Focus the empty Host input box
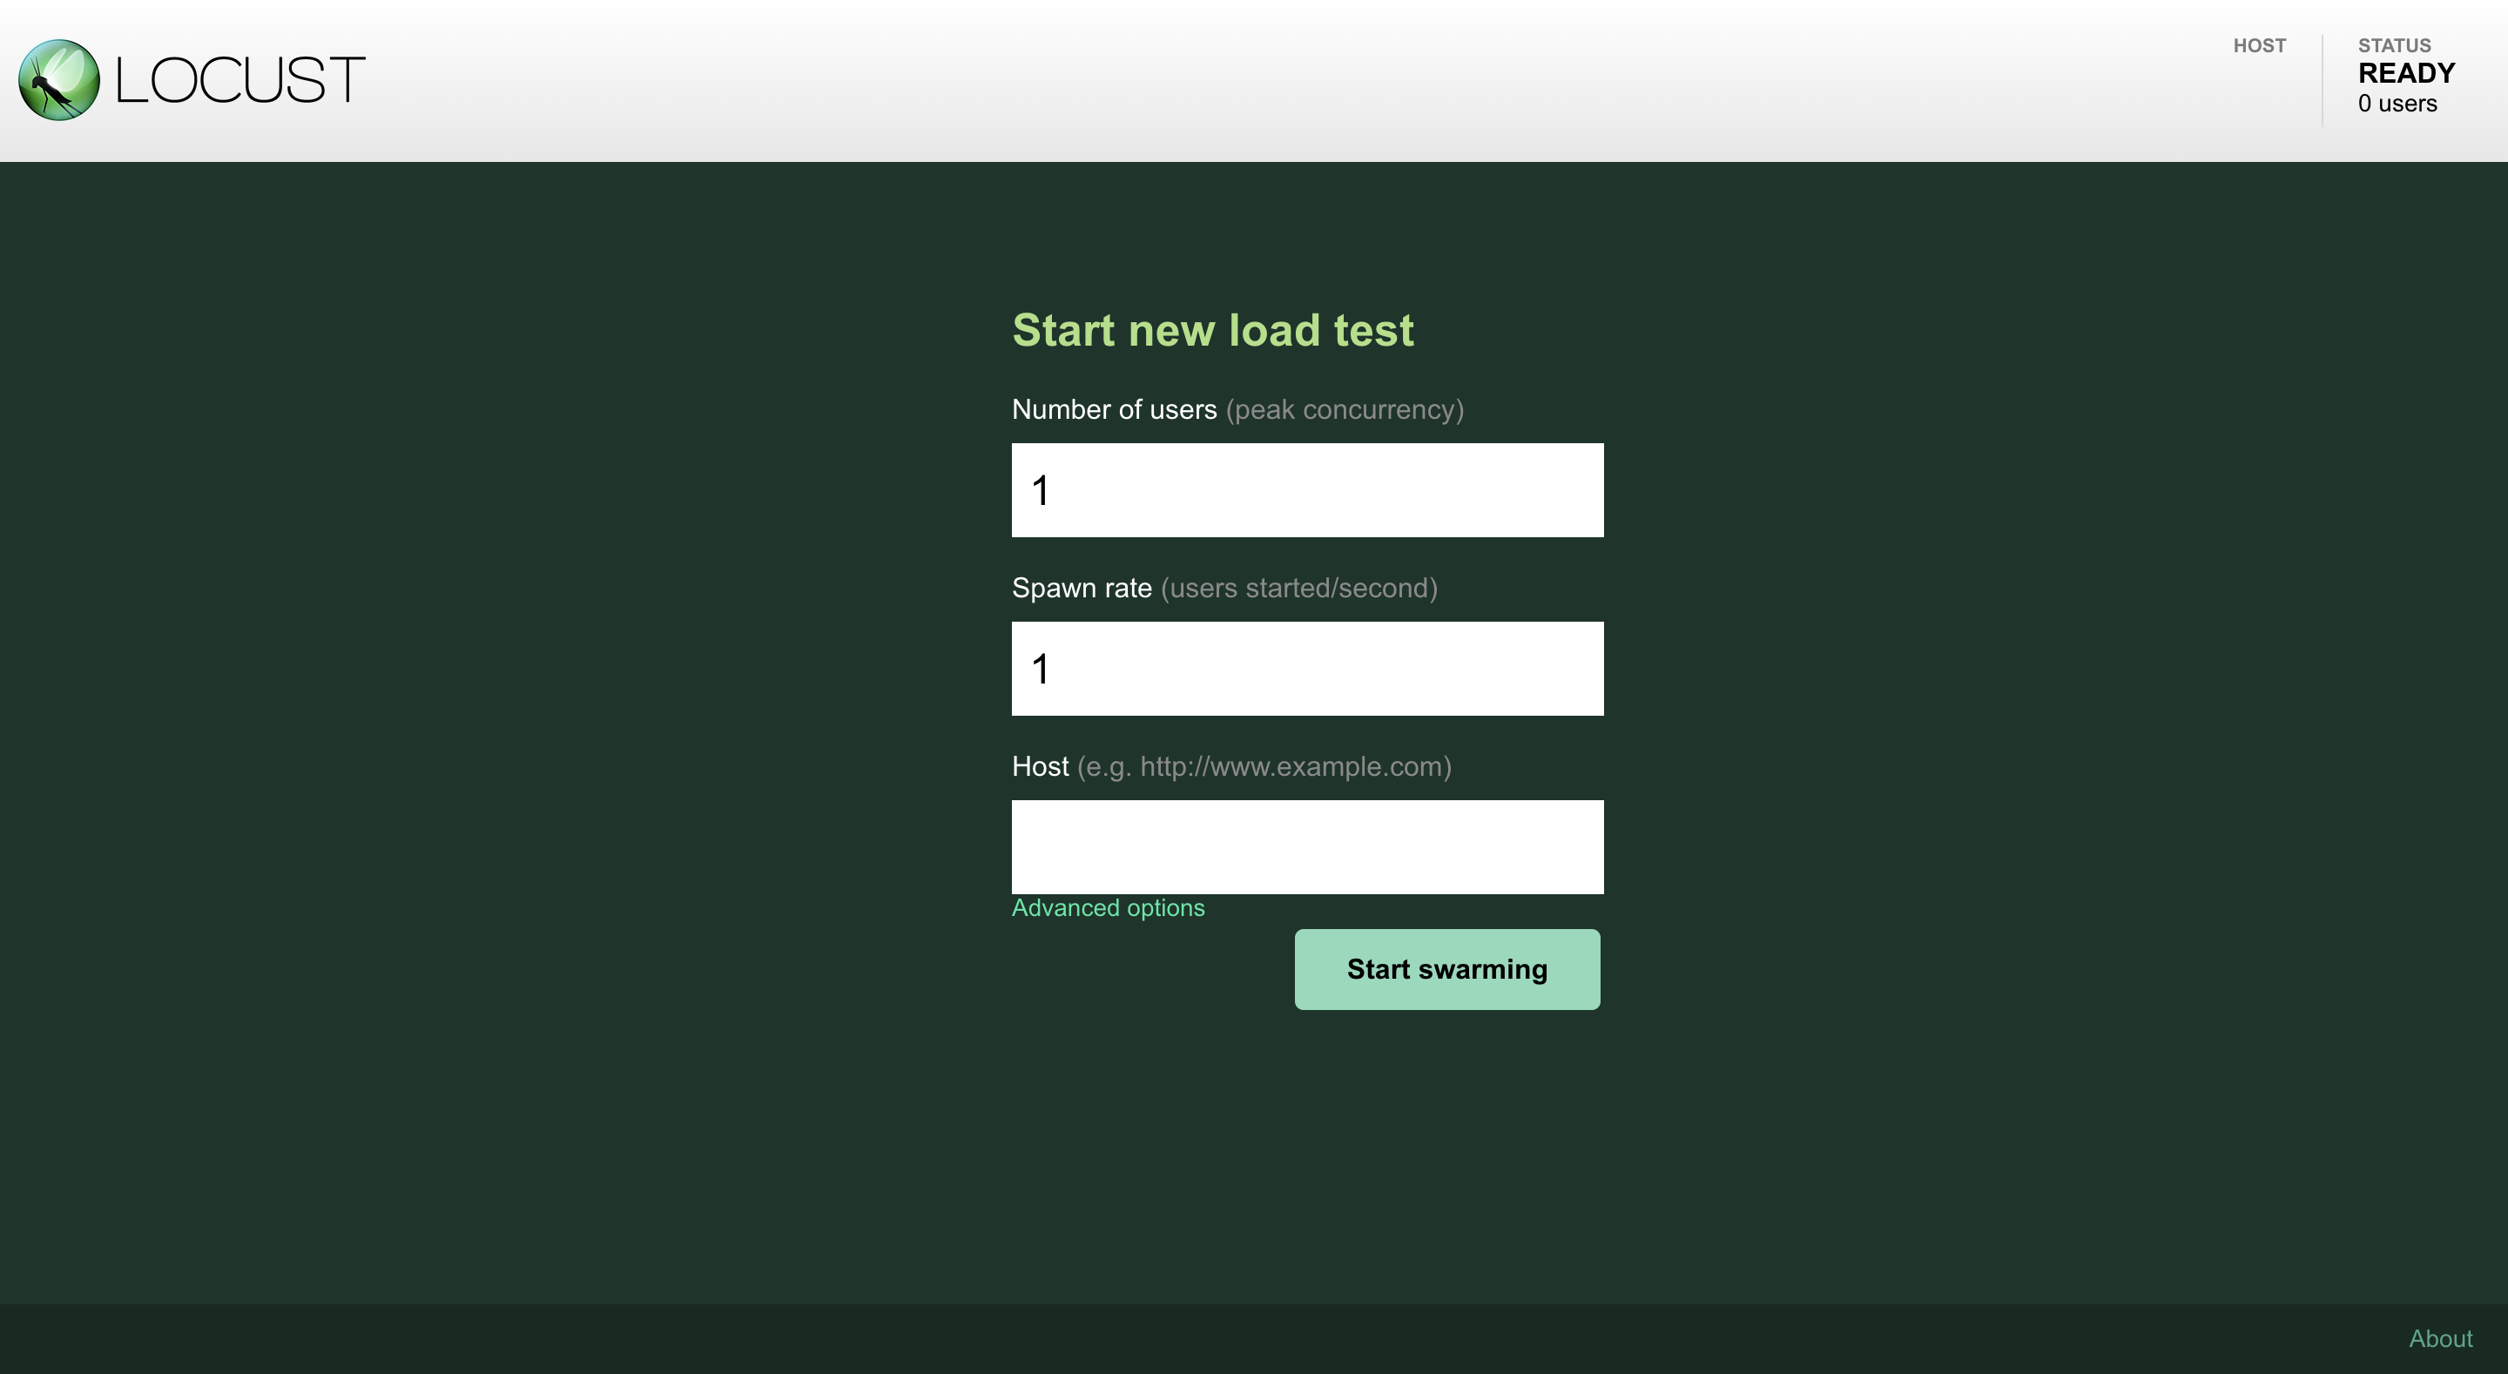The height and width of the screenshot is (1374, 2508). tap(1306, 846)
